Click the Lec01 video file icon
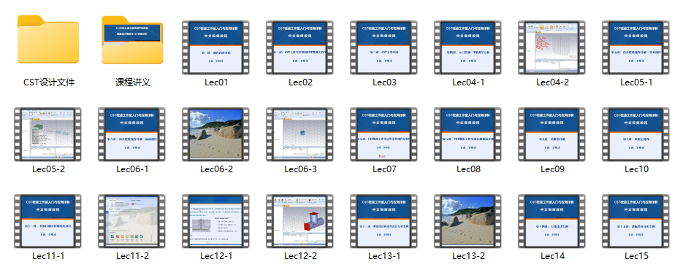Viewport: 683px width, 278px height. [x=216, y=47]
